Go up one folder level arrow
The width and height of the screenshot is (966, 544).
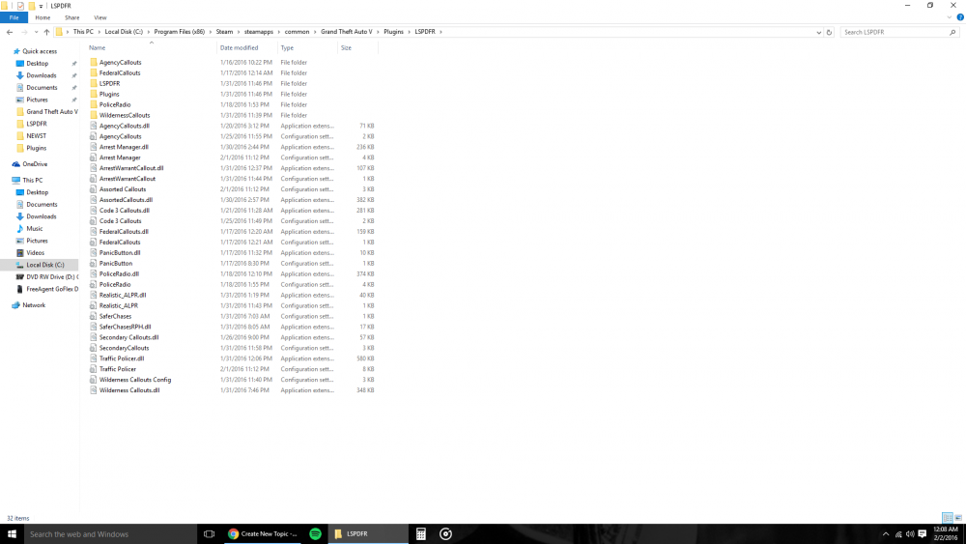point(46,32)
